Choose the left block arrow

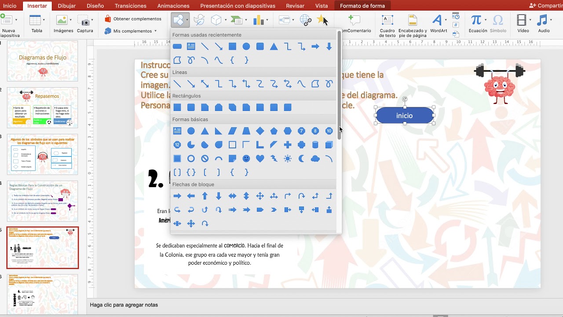pos(191,196)
